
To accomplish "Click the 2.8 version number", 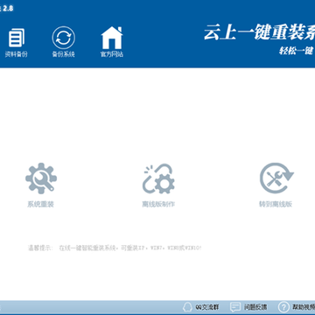I will (9, 9).
